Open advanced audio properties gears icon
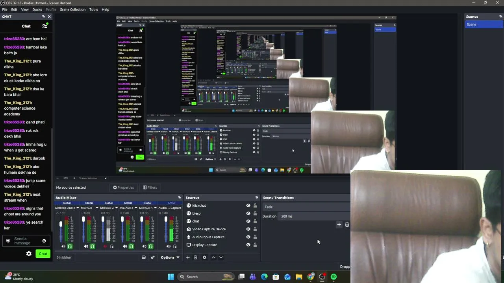The width and height of the screenshot is (504, 283). click(x=153, y=257)
